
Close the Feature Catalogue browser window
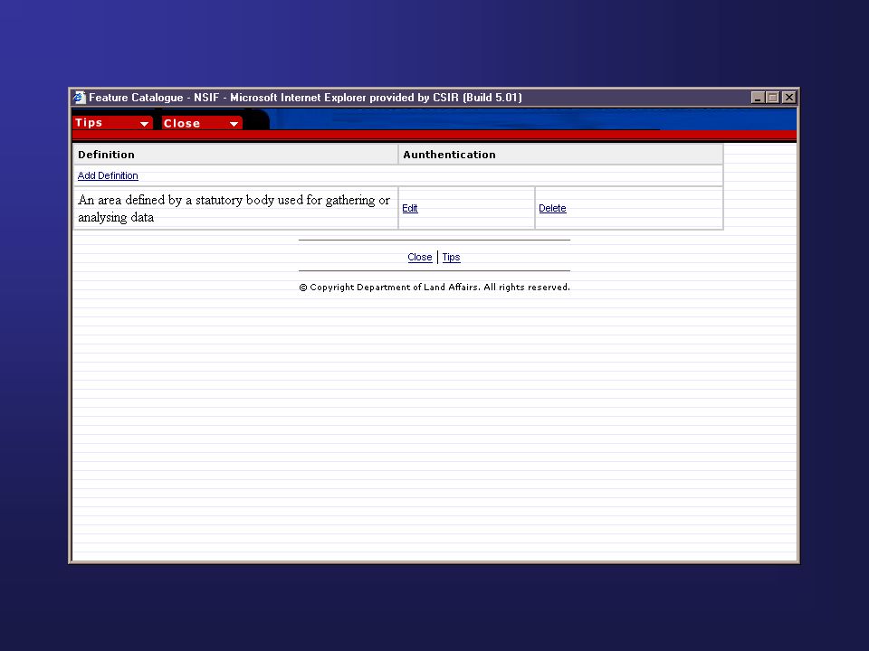click(x=788, y=98)
